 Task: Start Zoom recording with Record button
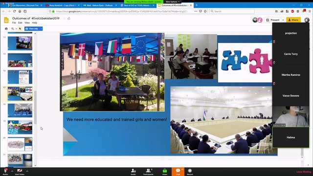click(x=190, y=172)
